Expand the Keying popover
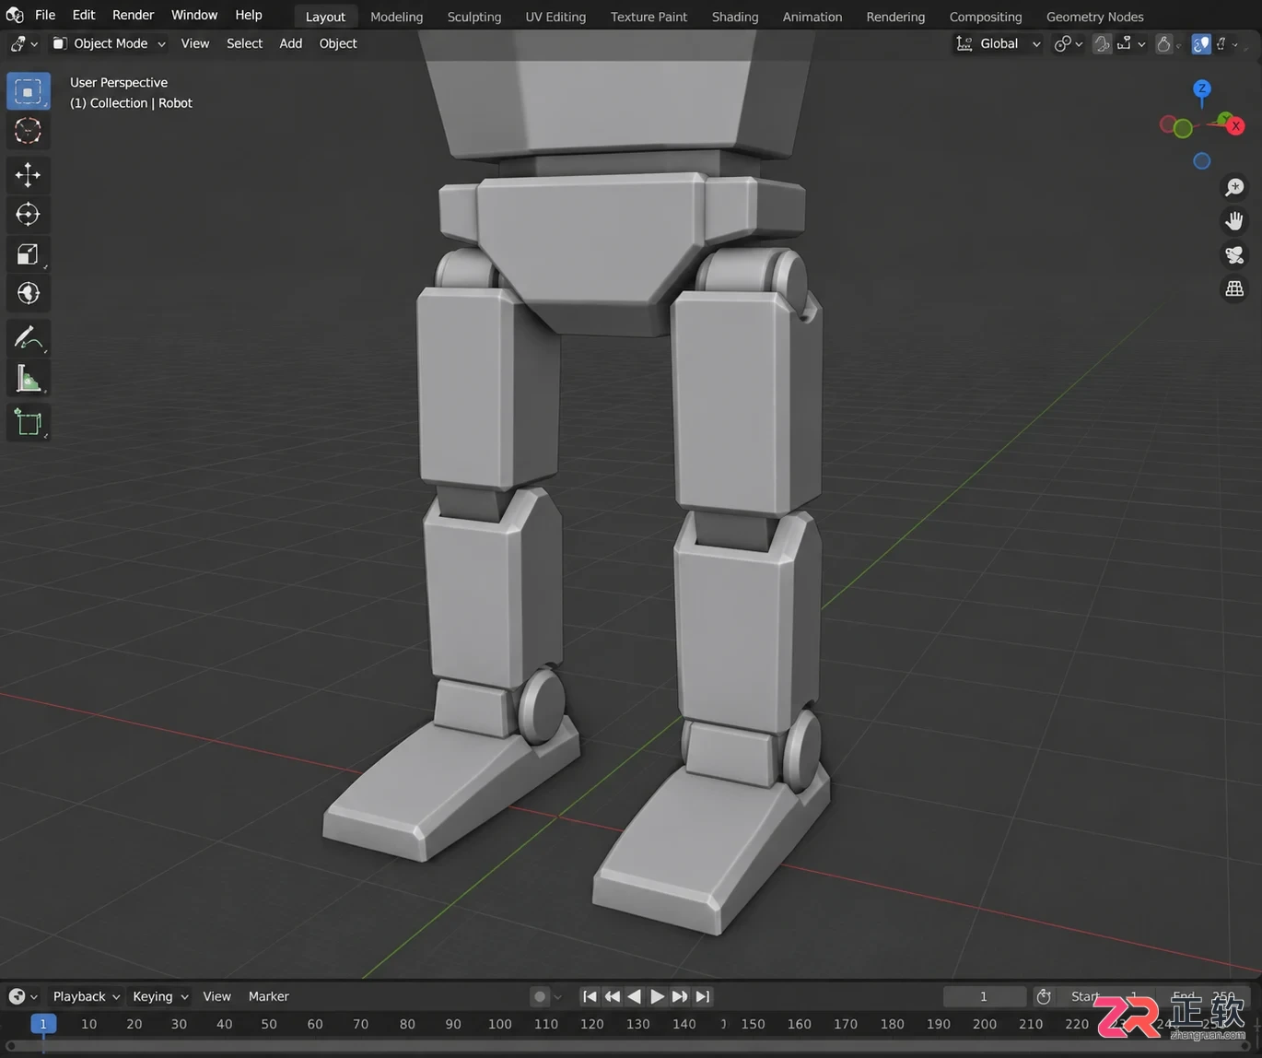The height and width of the screenshot is (1058, 1262). [x=160, y=996]
